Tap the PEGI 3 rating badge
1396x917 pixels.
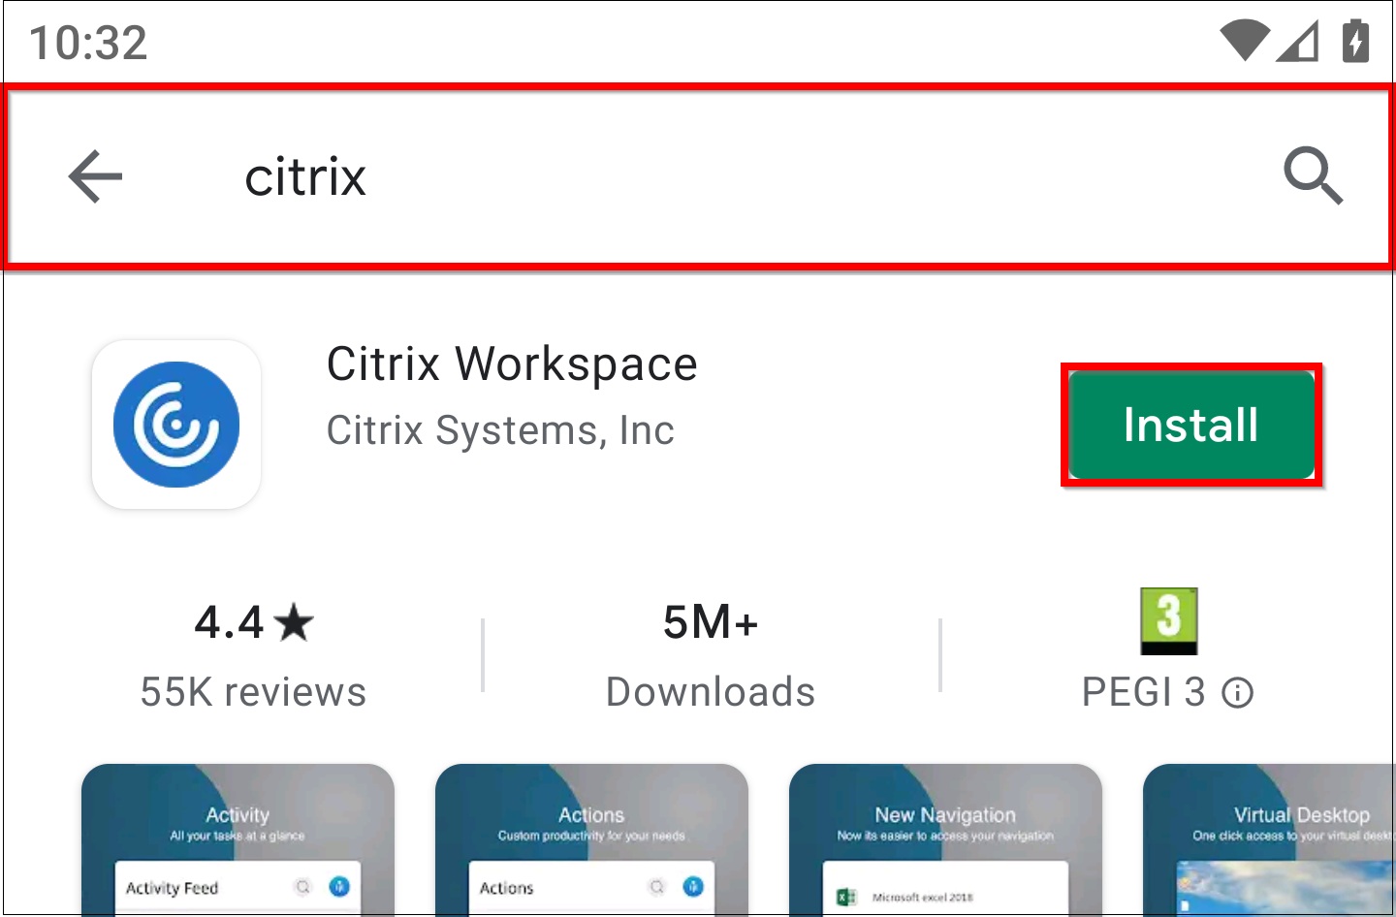(1169, 620)
